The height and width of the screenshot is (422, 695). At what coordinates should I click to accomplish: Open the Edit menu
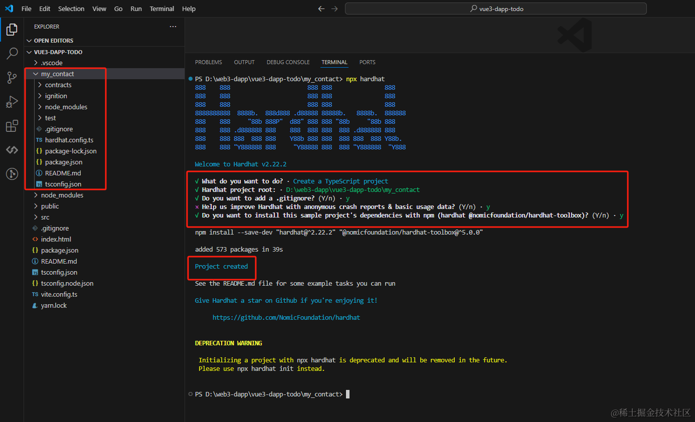(x=45, y=9)
